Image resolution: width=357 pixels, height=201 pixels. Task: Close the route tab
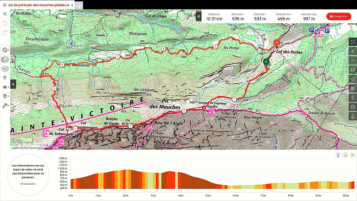click(72, 5)
